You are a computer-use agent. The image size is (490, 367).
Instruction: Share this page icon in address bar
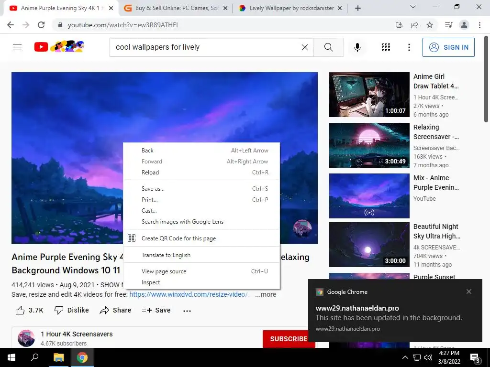414,25
